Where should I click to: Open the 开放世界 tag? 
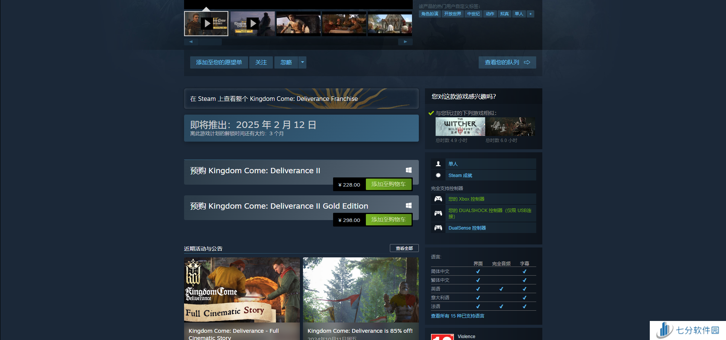coord(452,14)
